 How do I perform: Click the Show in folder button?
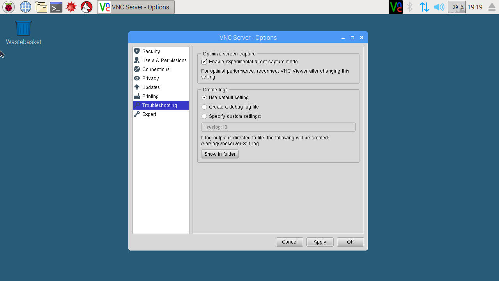tap(220, 154)
